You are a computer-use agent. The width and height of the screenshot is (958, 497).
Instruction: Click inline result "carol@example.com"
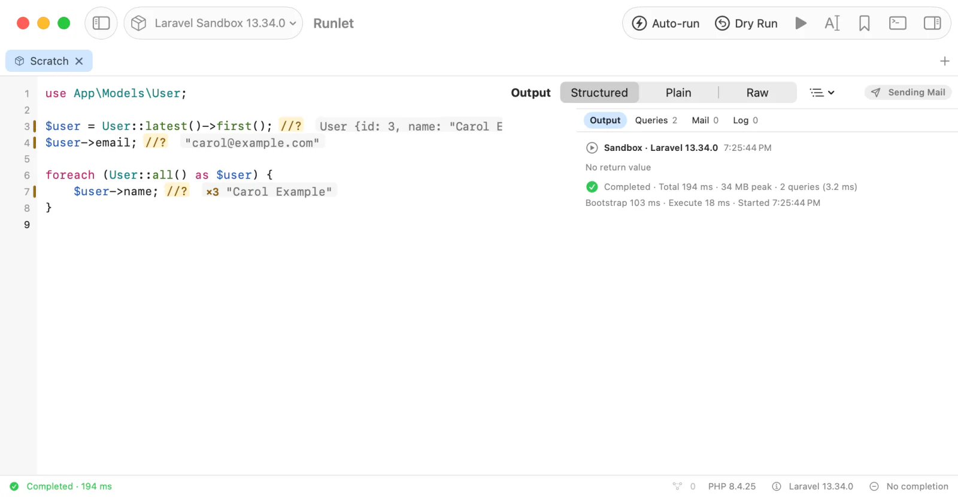tap(252, 143)
